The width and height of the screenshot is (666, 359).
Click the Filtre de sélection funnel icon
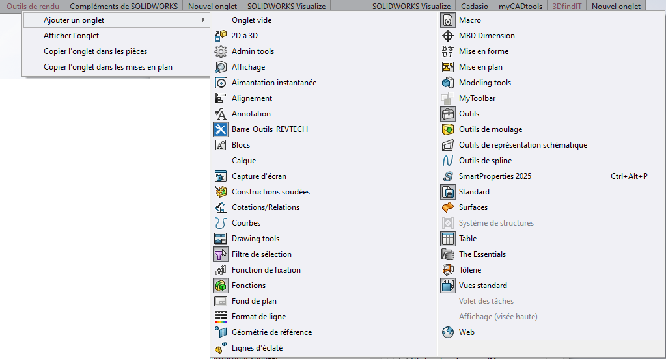pos(220,254)
